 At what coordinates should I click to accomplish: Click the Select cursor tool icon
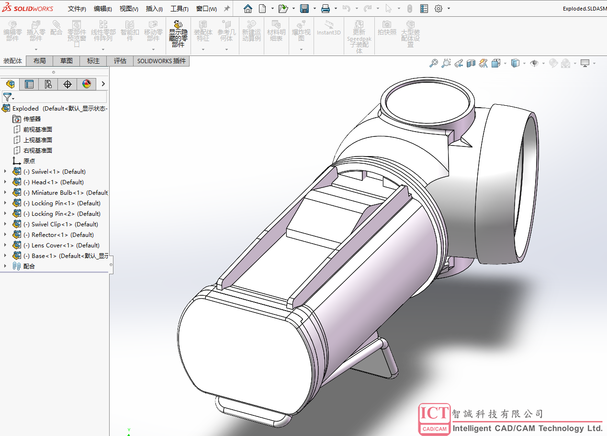click(x=388, y=9)
